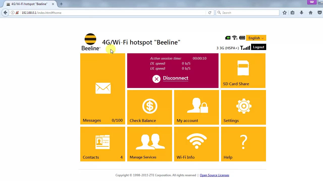Open the Wi-Fi Info signal icon

[x=197, y=142]
